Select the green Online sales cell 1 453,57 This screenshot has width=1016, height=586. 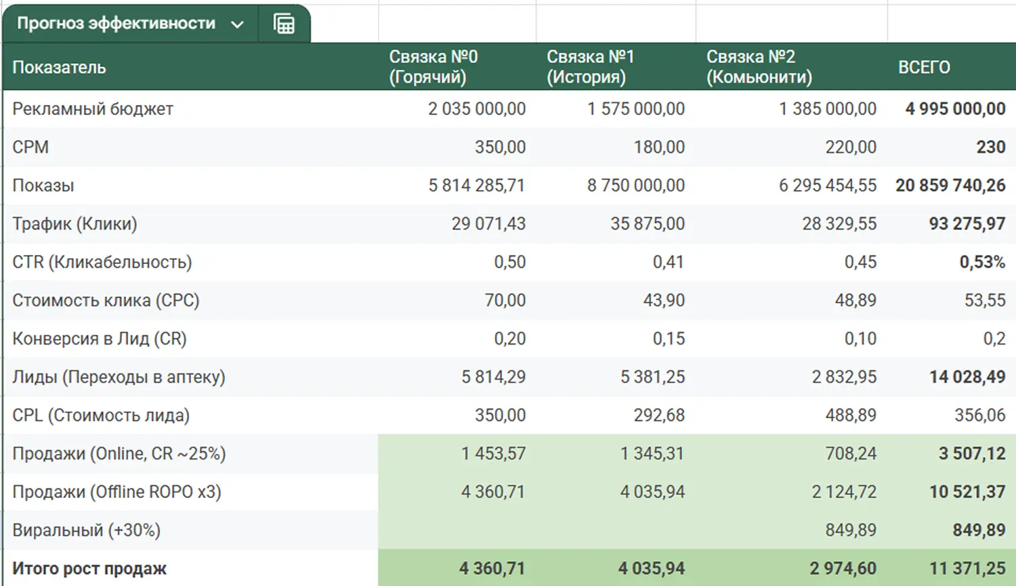tap(493, 453)
